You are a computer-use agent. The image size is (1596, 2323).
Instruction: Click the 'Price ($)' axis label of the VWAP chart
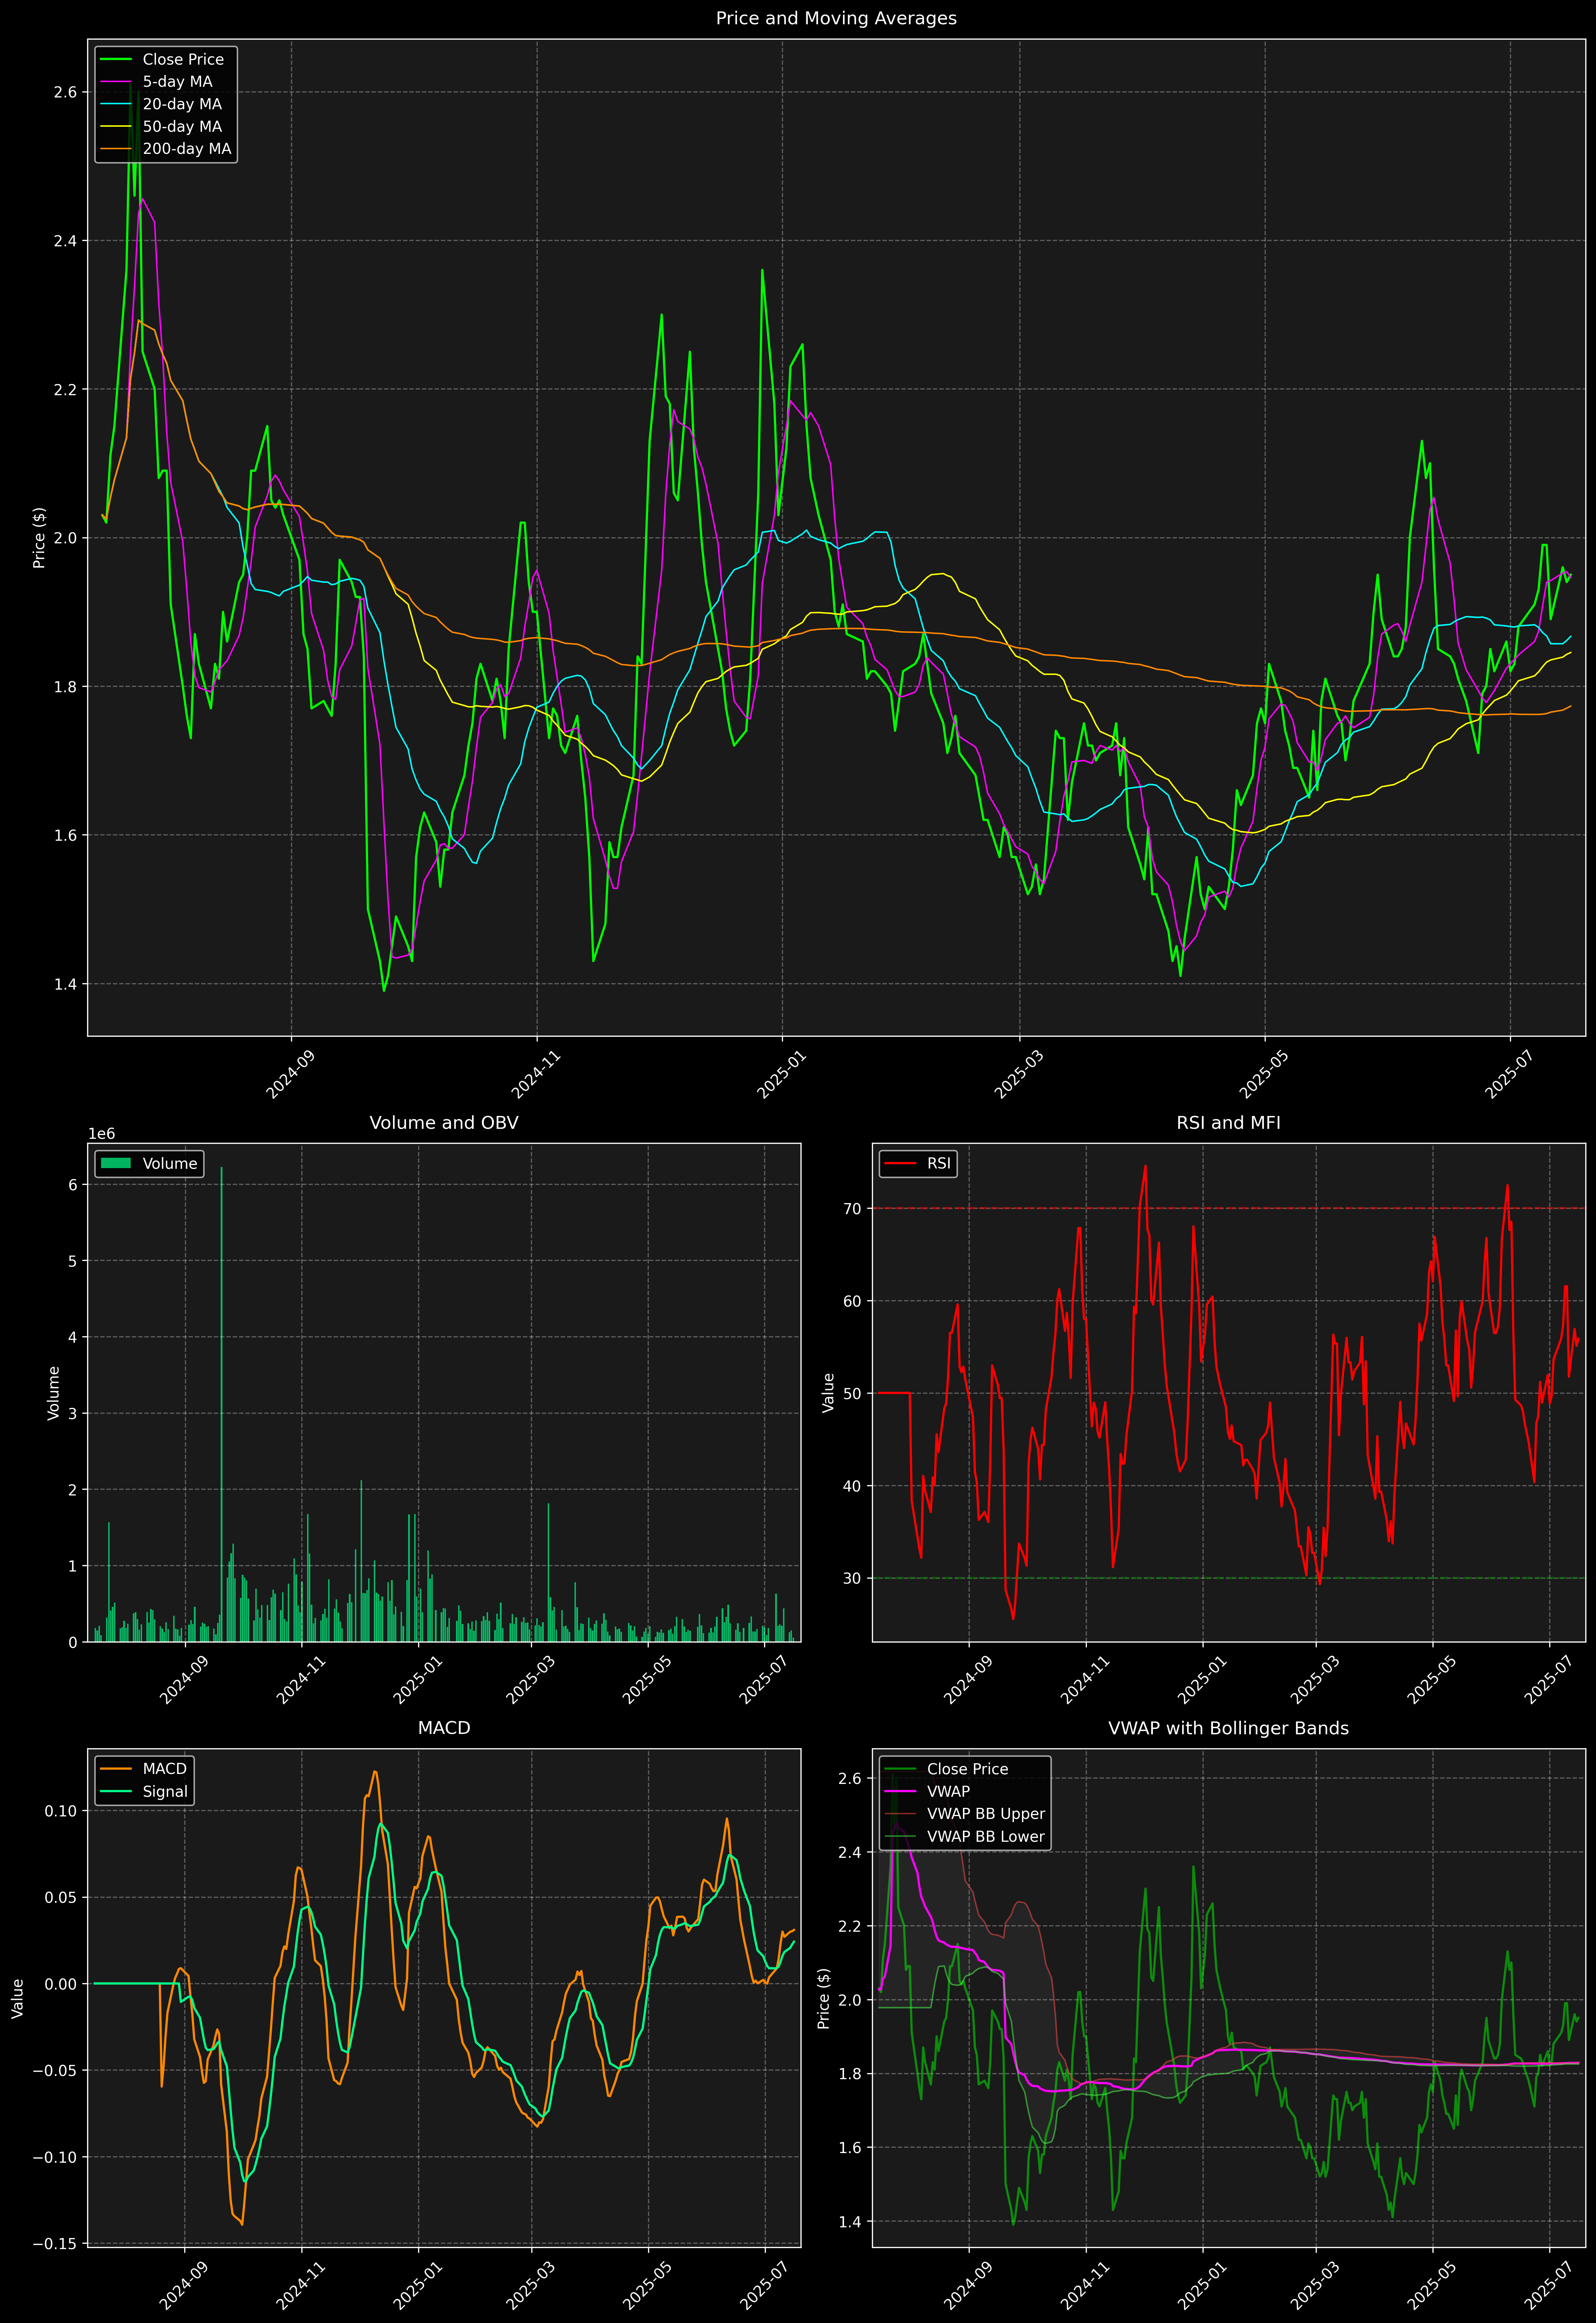click(x=824, y=1998)
